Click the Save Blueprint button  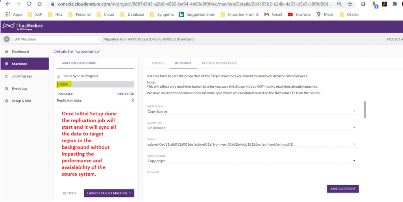(343, 189)
